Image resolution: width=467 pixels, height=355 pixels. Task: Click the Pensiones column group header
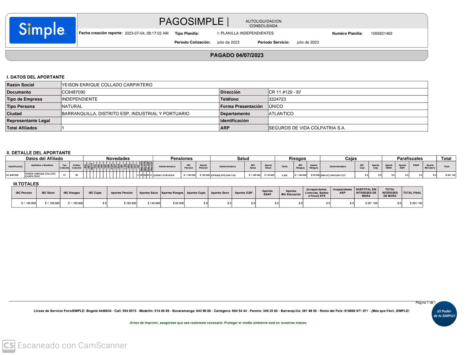pos(181,158)
